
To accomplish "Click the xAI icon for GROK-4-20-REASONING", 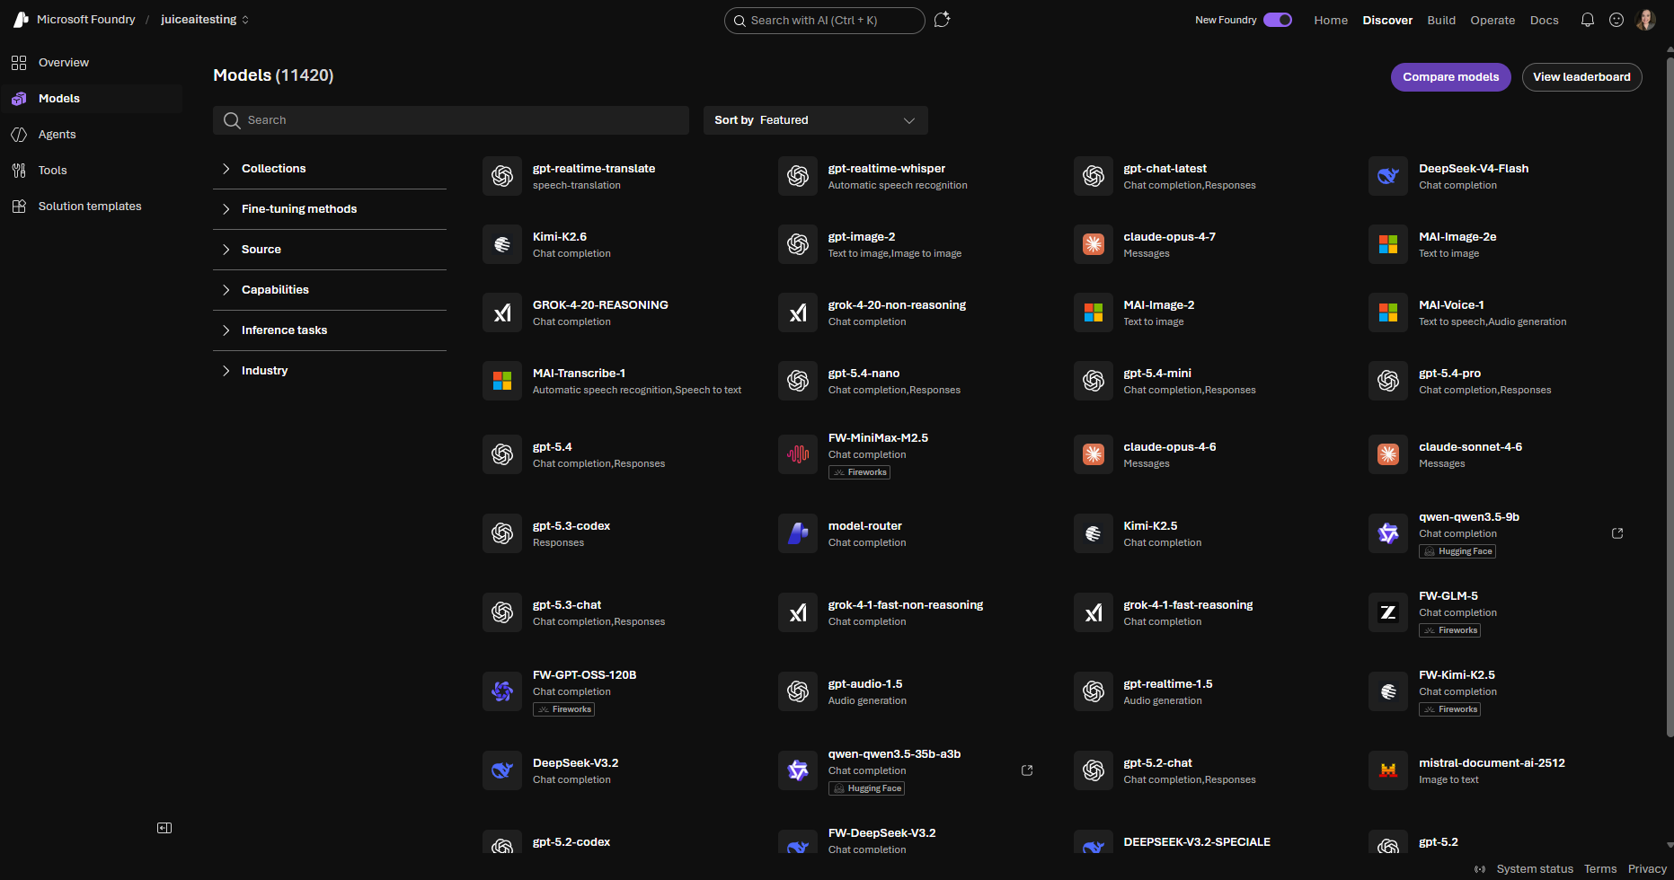I will pyautogui.click(x=502, y=312).
